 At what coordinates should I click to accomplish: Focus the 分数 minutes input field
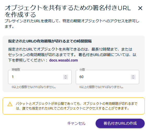(x=107, y=77)
